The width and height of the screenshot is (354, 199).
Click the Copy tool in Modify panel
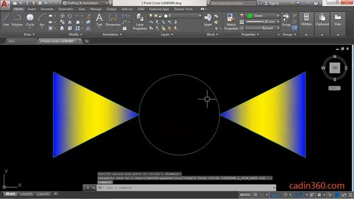(x=63, y=22)
